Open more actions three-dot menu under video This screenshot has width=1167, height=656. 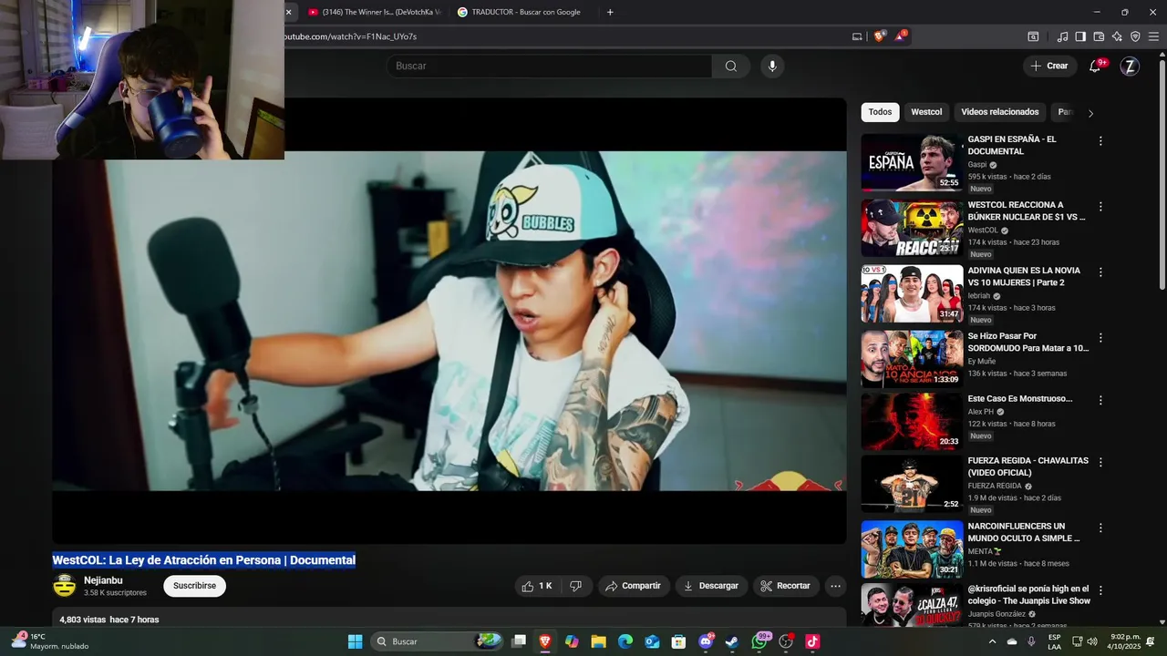pos(835,586)
